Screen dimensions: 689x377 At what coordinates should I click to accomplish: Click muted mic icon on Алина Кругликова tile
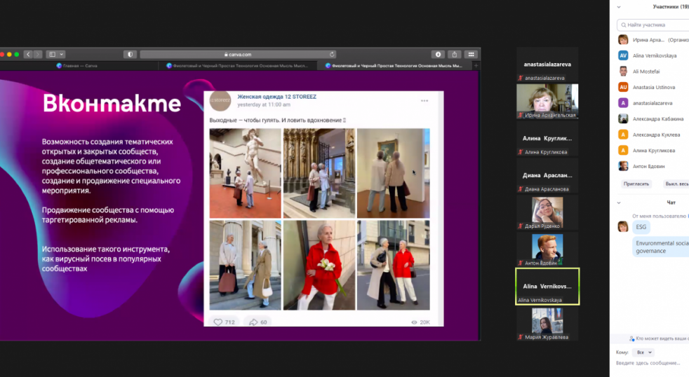coord(521,152)
